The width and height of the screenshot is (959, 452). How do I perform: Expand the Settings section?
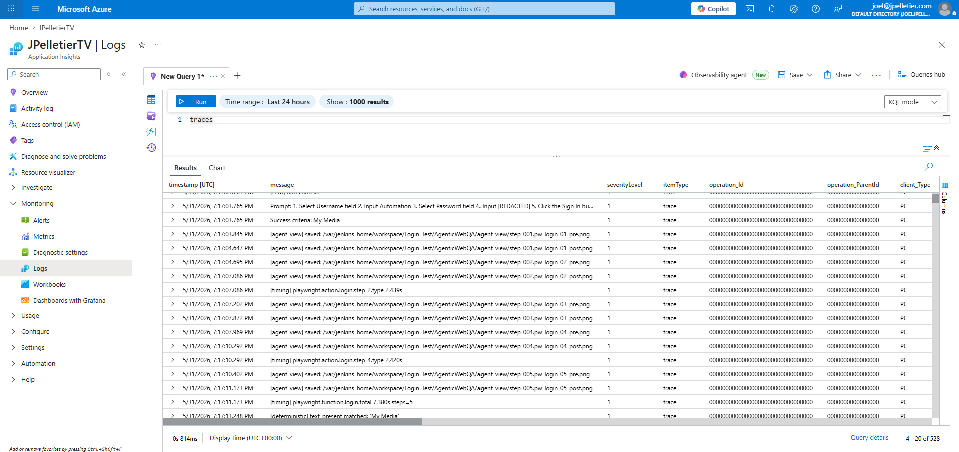pyautogui.click(x=13, y=347)
